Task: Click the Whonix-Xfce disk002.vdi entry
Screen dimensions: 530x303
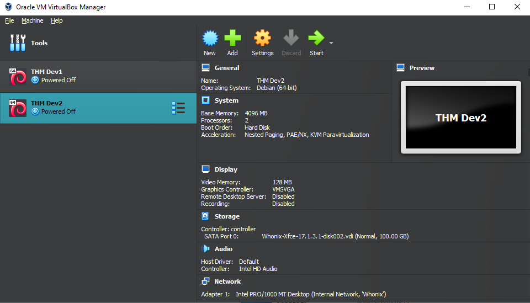Action: (335, 236)
